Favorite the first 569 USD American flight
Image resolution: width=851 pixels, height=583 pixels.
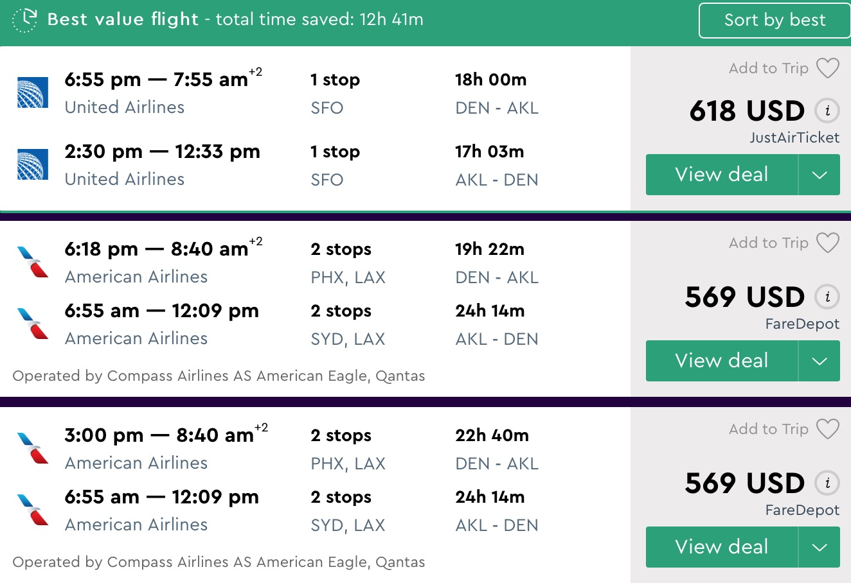[827, 243]
